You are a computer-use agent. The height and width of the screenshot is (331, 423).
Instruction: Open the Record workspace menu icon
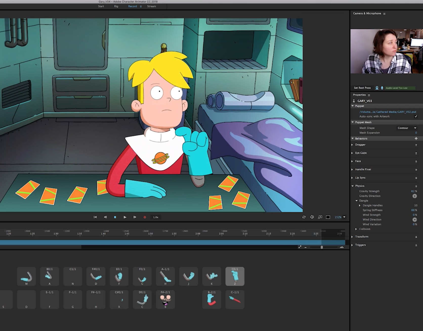141,6
